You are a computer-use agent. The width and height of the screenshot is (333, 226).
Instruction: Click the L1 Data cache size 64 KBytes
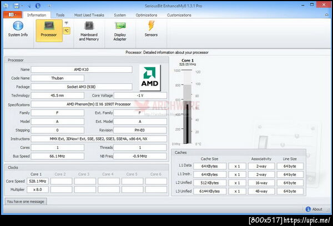coord(210,166)
